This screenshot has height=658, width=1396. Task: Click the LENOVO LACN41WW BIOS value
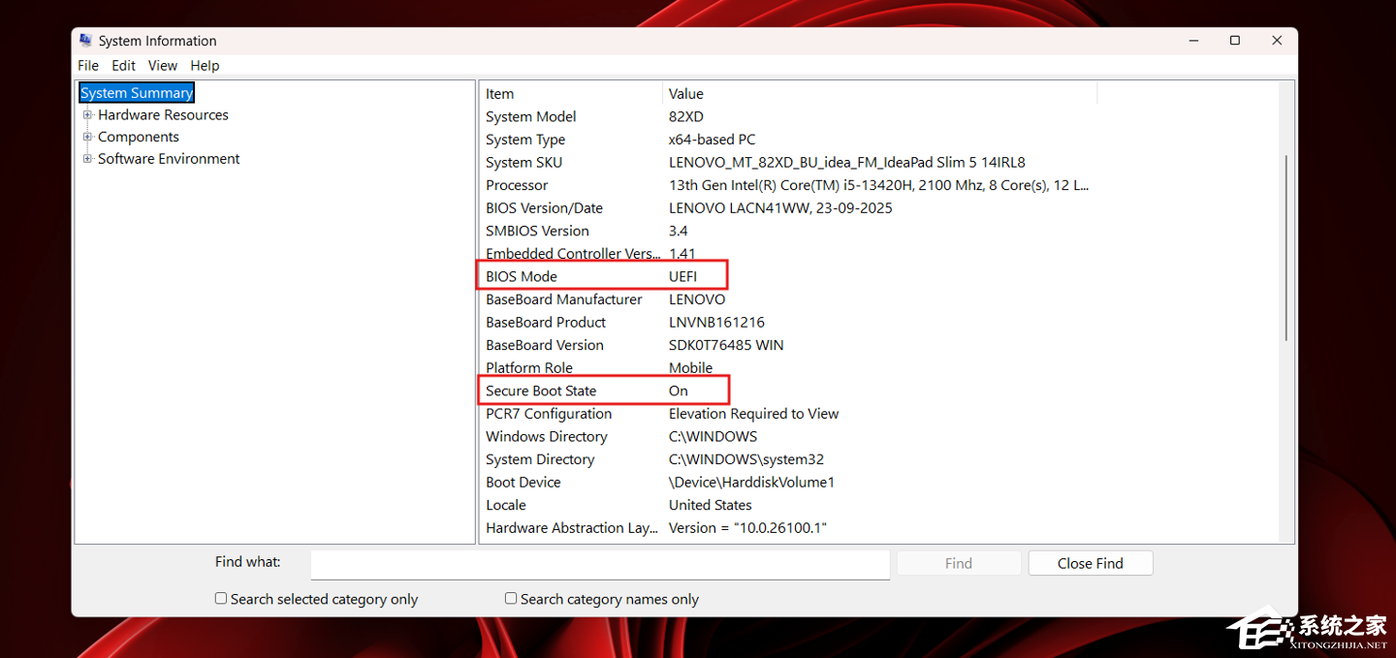click(x=780, y=208)
